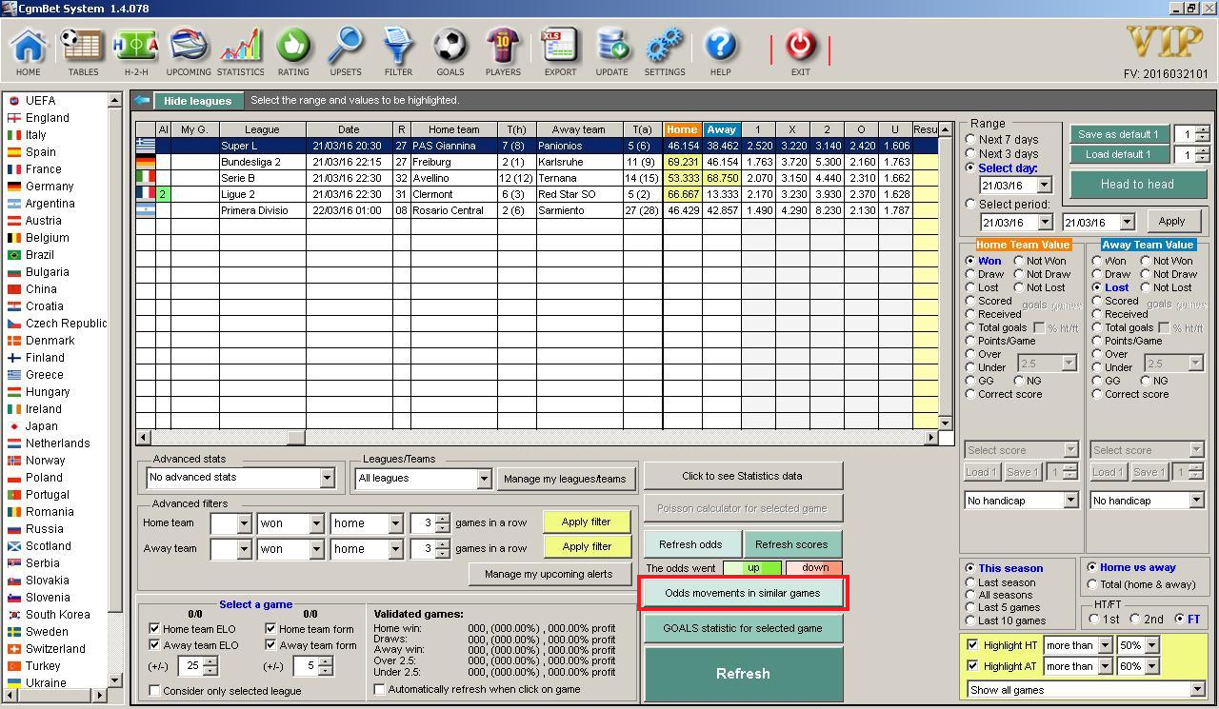Open the GOALS soccer ball icon
Screen dimensions: 1219x709
pos(450,46)
